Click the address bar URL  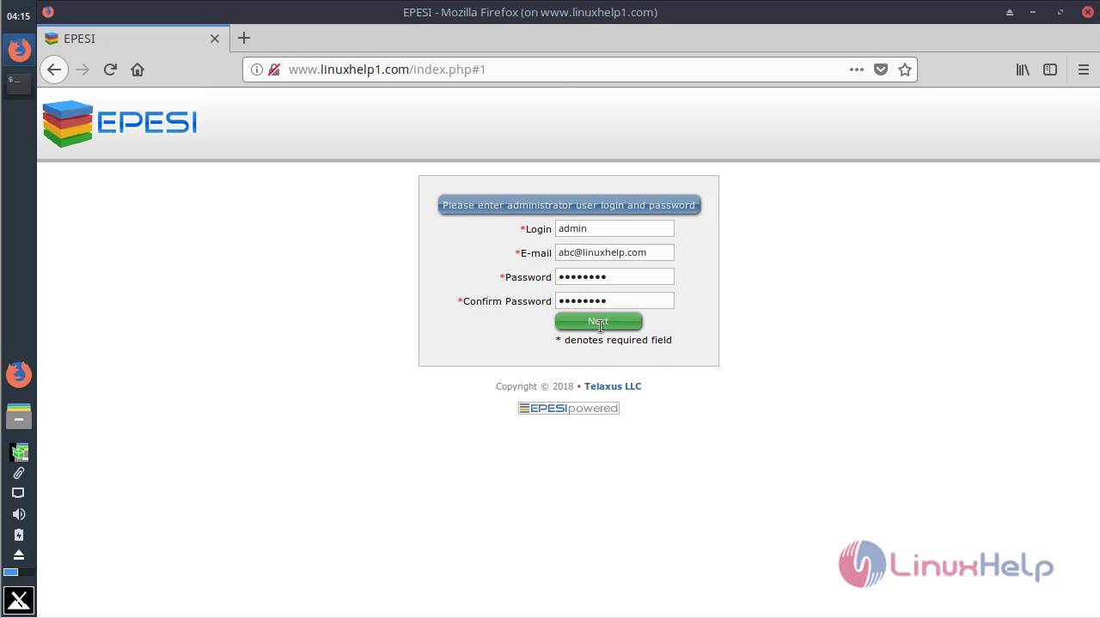pos(387,70)
